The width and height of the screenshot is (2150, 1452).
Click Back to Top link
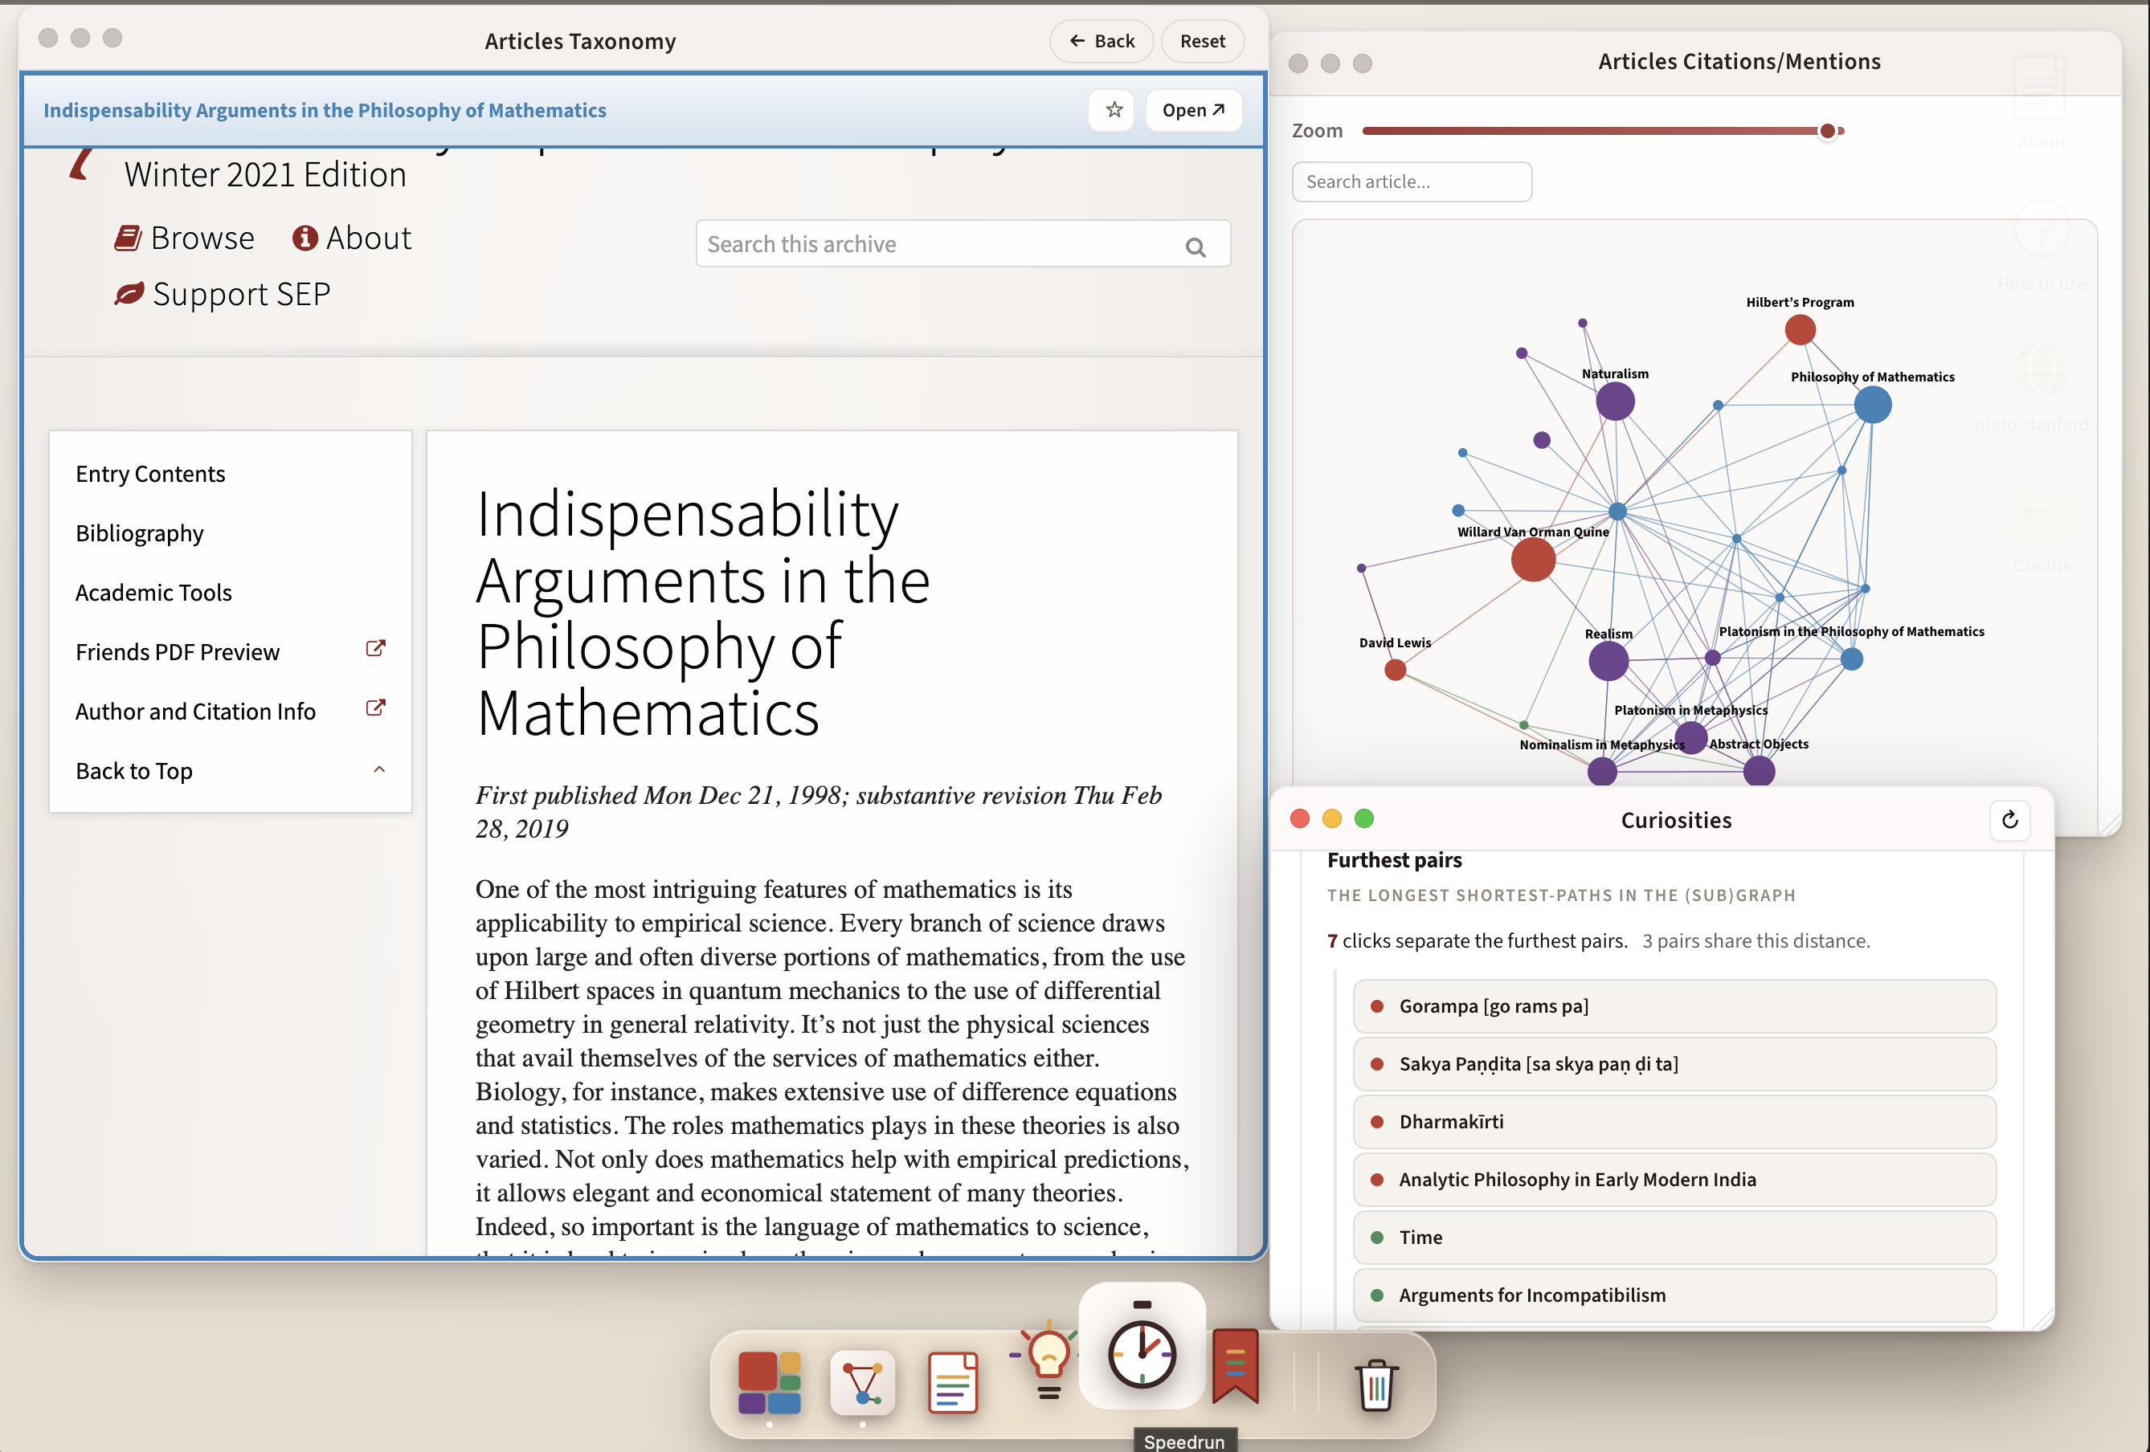[134, 771]
